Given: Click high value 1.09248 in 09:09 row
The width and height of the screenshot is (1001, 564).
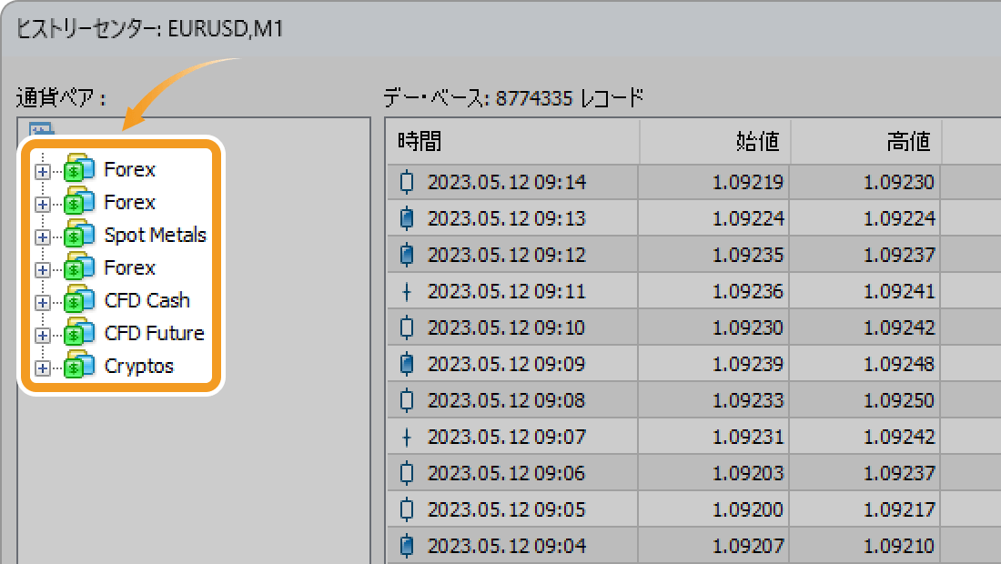Looking at the screenshot, I should click(x=899, y=364).
